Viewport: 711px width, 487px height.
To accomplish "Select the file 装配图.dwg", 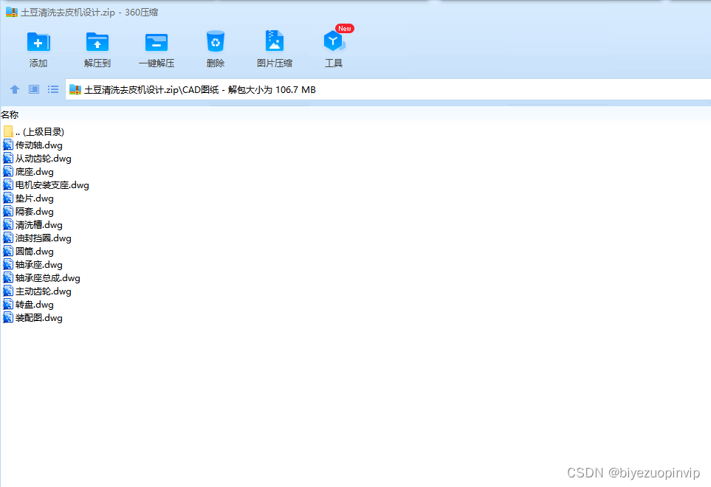I will pos(32,318).
